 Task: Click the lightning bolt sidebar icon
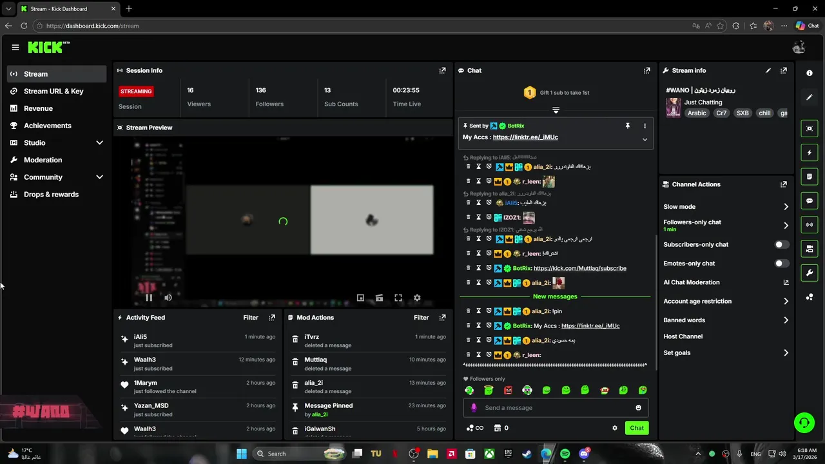tap(810, 153)
